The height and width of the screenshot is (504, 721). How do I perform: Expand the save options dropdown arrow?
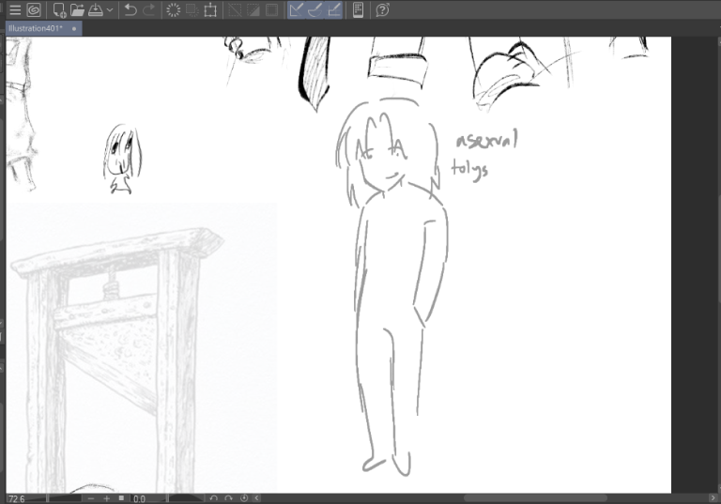pyautogui.click(x=110, y=9)
